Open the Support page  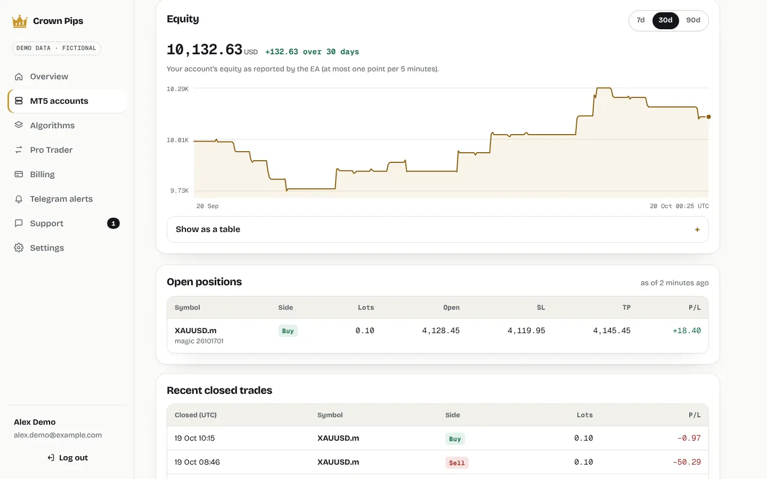coord(67,224)
